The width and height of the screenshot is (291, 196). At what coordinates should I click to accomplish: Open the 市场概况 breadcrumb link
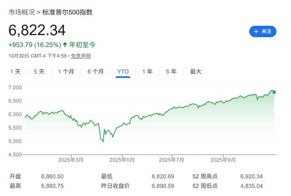pyautogui.click(x=22, y=12)
